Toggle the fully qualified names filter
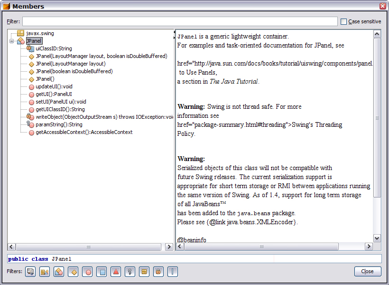Image resolution: width=389 pixels, height=285 pixels. 45,272
